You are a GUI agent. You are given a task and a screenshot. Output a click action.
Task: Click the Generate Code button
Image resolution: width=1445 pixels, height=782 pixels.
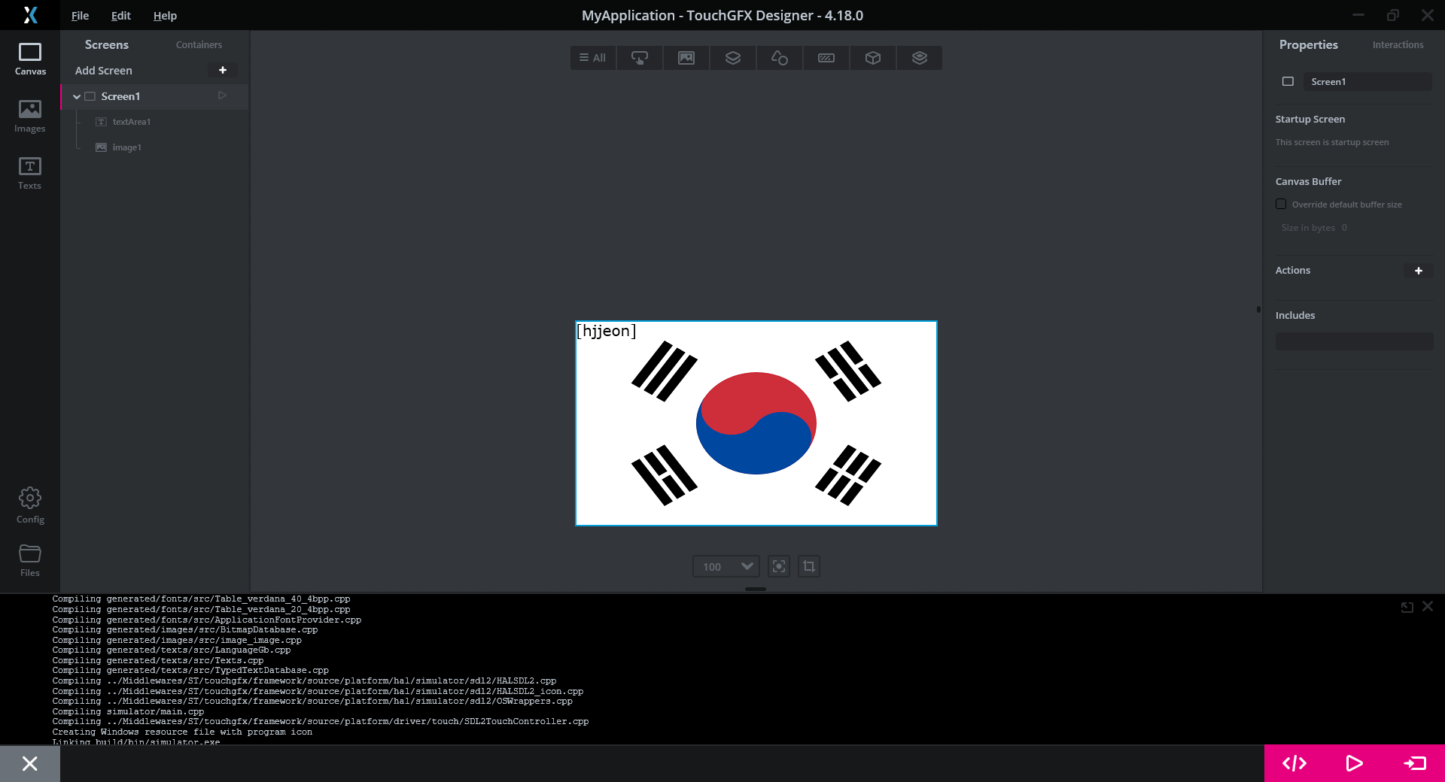(x=1294, y=763)
